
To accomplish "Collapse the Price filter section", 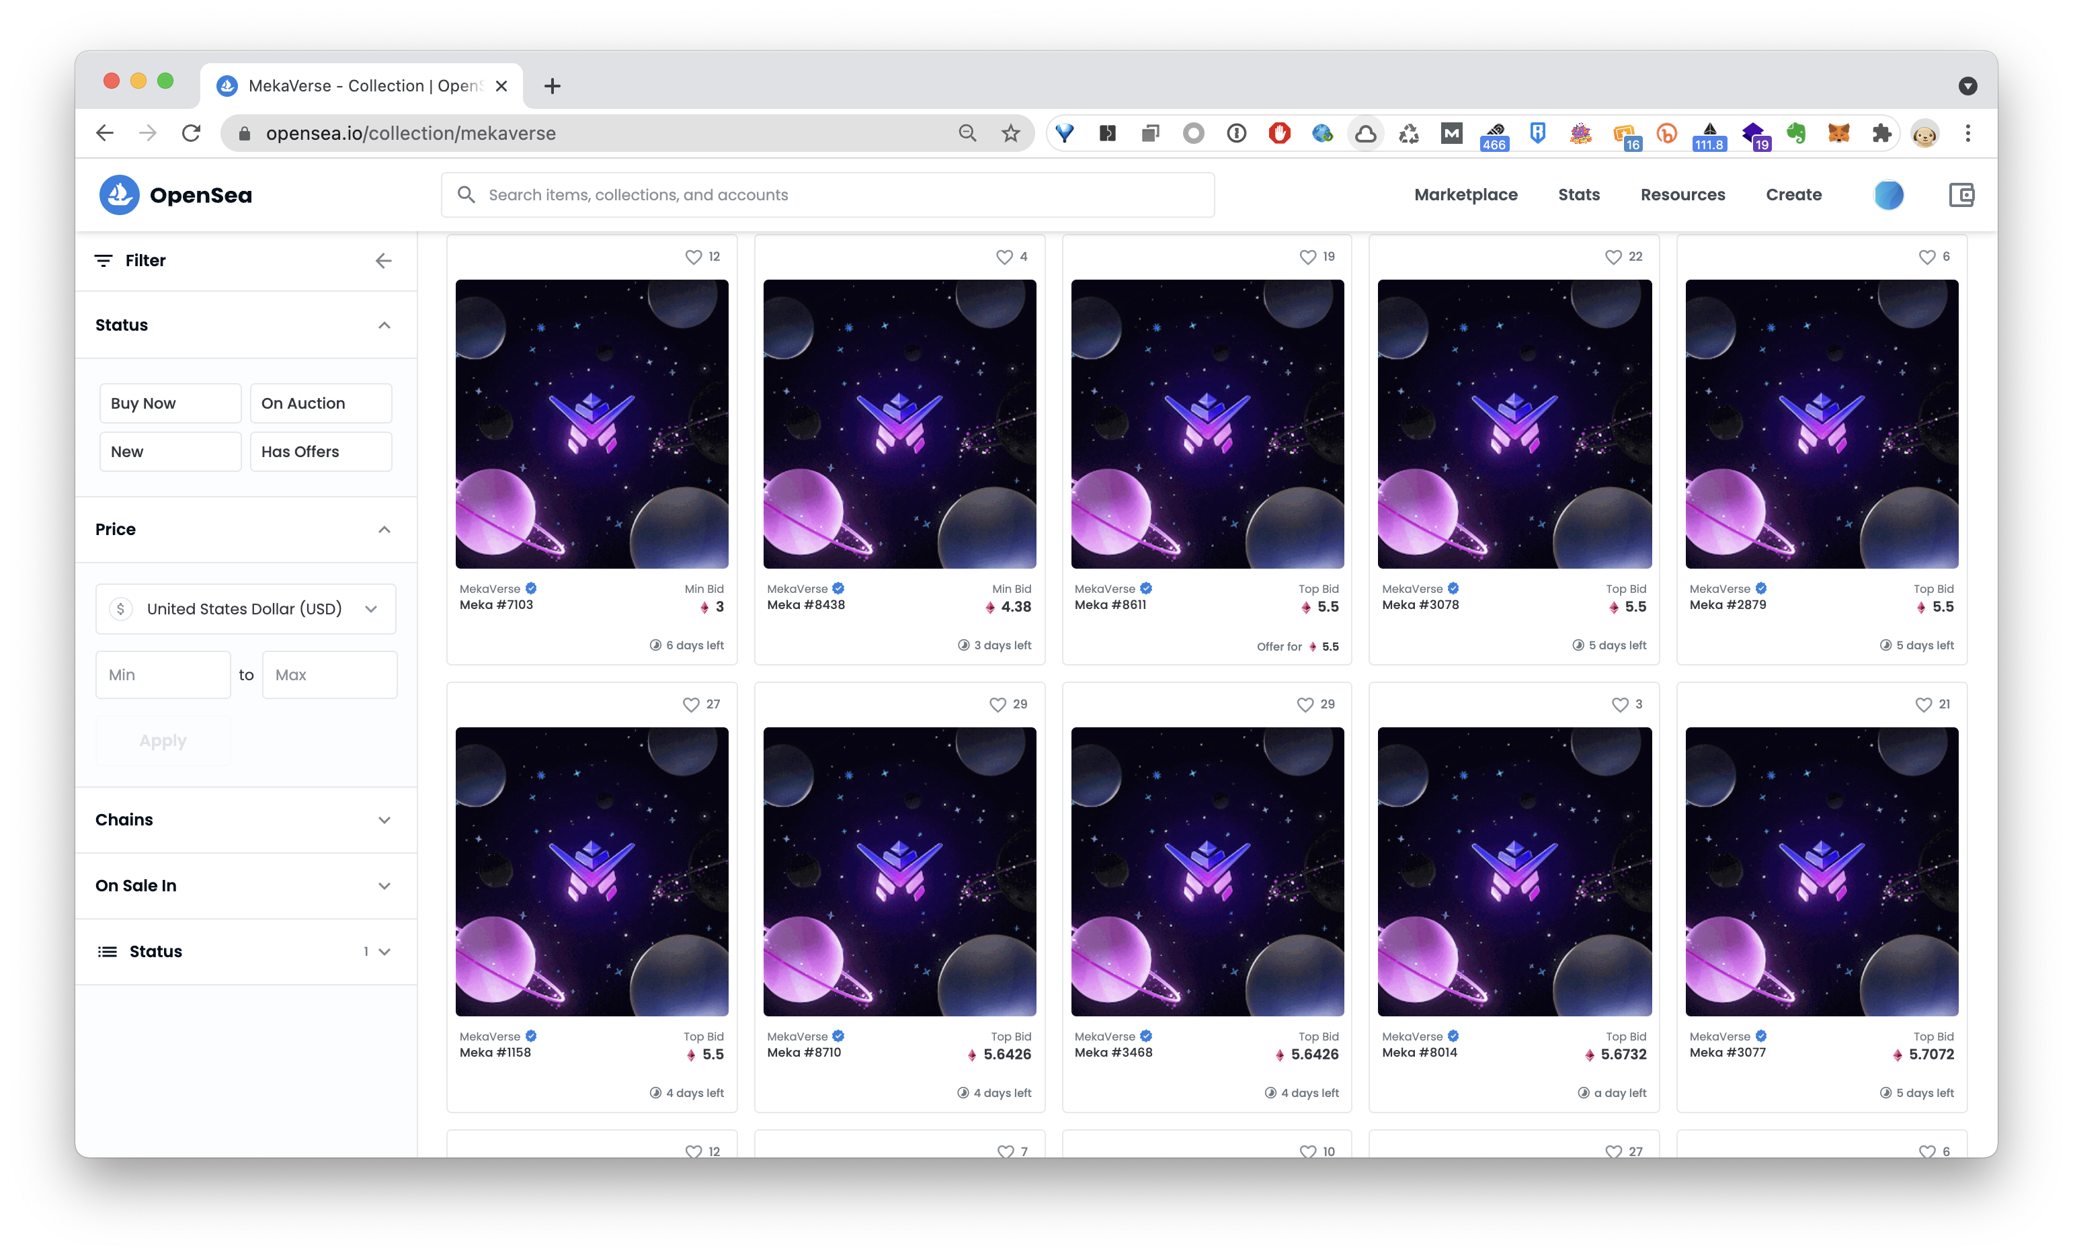I will coord(384,529).
